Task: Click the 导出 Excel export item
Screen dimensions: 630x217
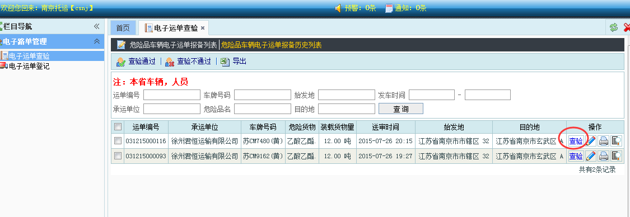Action: tap(234, 62)
